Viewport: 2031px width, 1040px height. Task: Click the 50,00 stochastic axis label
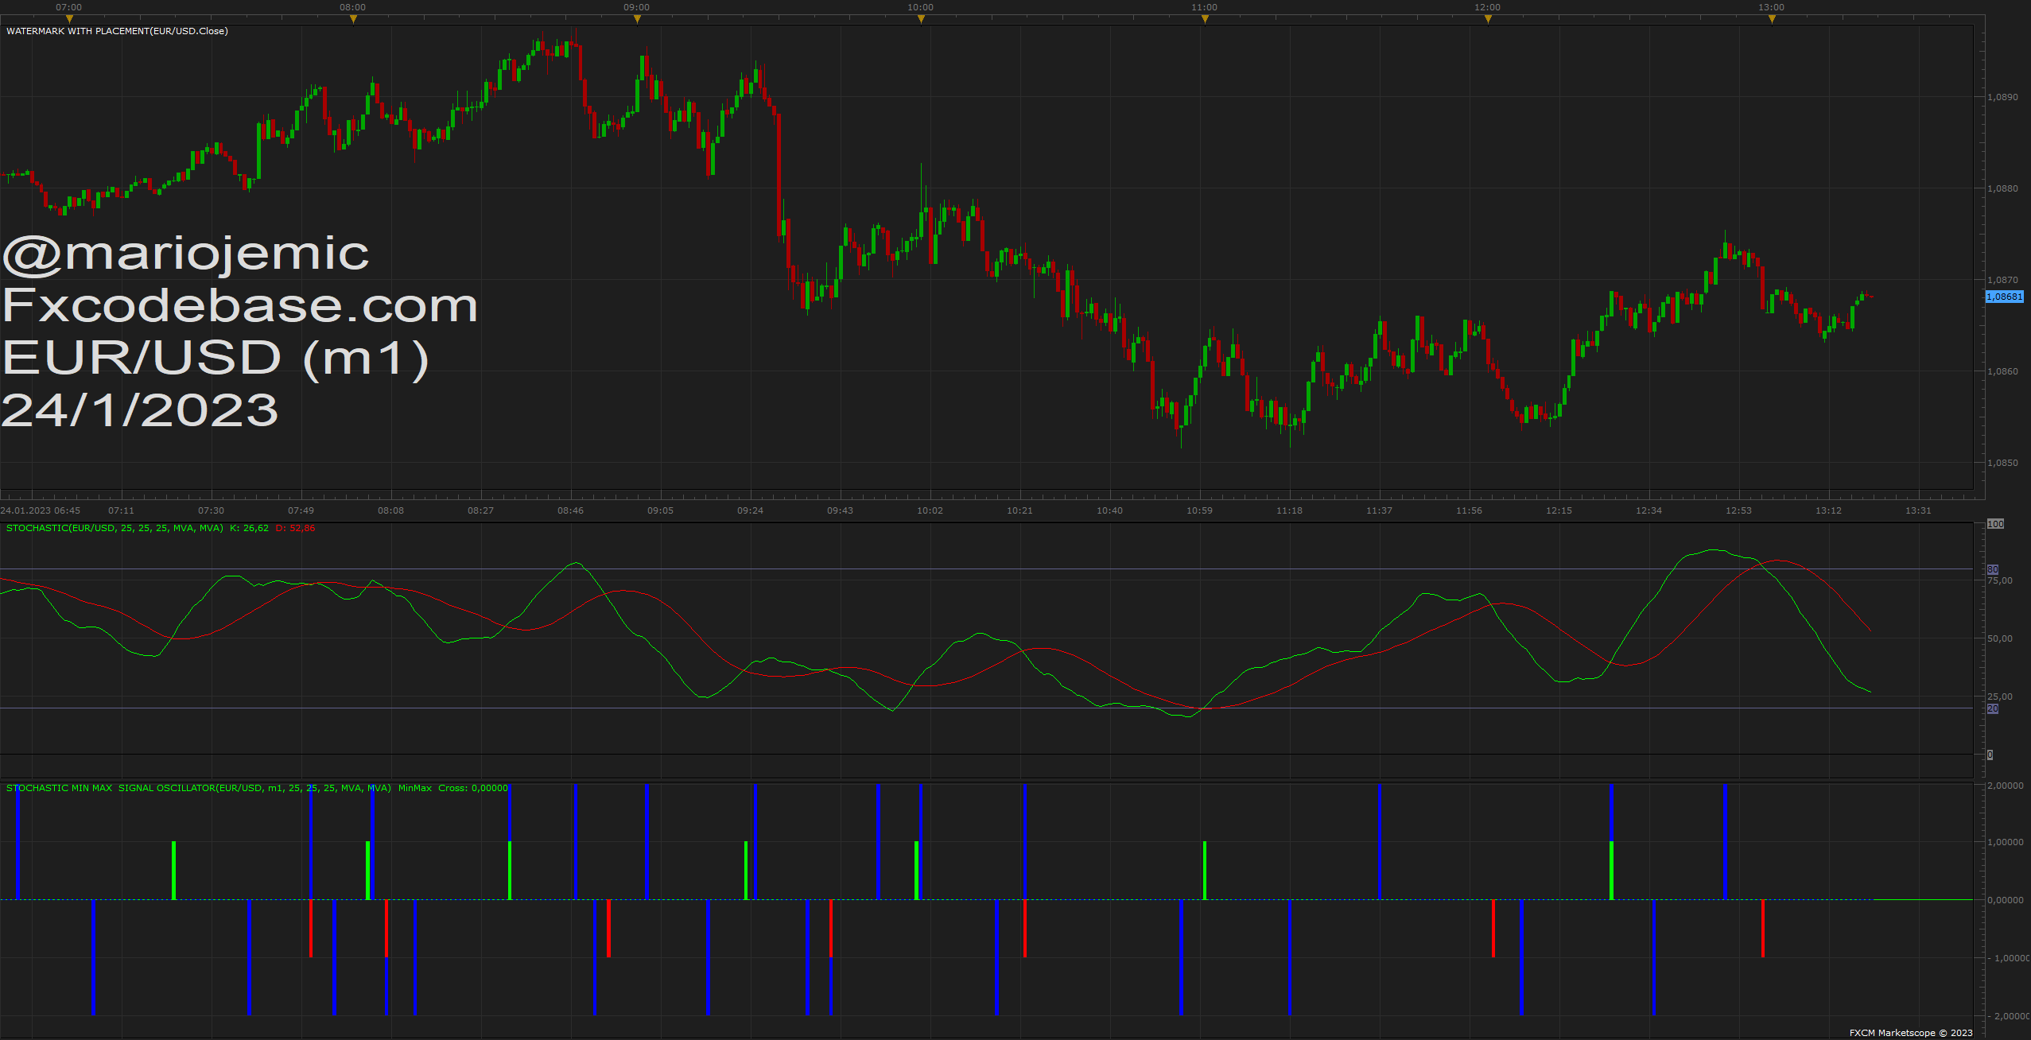(x=2000, y=638)
